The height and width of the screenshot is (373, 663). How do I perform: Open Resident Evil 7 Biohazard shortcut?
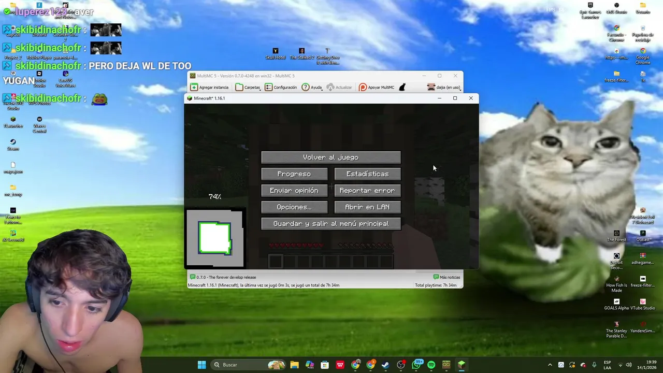coord(643,216)
